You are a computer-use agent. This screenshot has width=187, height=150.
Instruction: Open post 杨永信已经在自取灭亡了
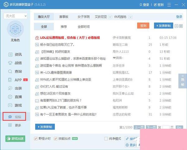point(57,45)
